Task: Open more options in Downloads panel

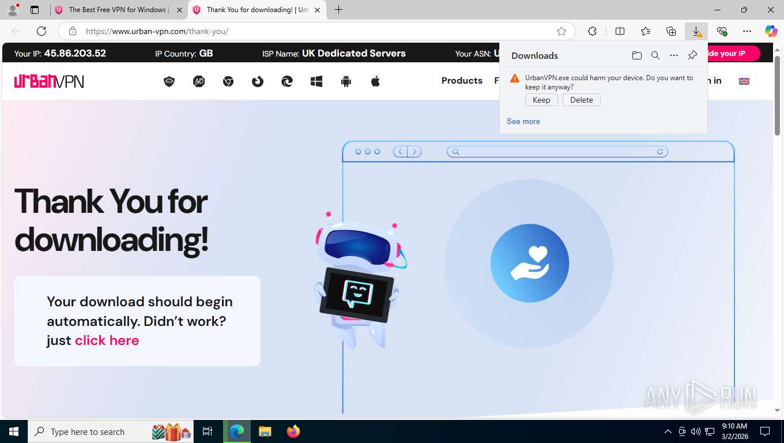Action: 674,55
